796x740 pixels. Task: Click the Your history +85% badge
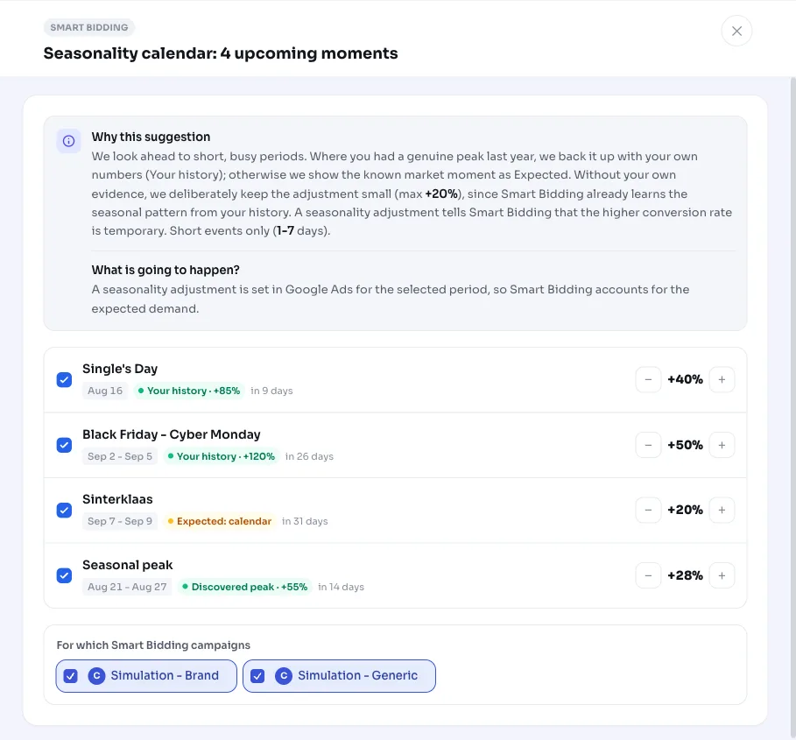tap(189, 391)
